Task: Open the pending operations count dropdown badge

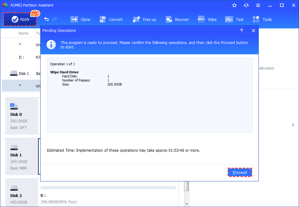Action: [35, 14]
